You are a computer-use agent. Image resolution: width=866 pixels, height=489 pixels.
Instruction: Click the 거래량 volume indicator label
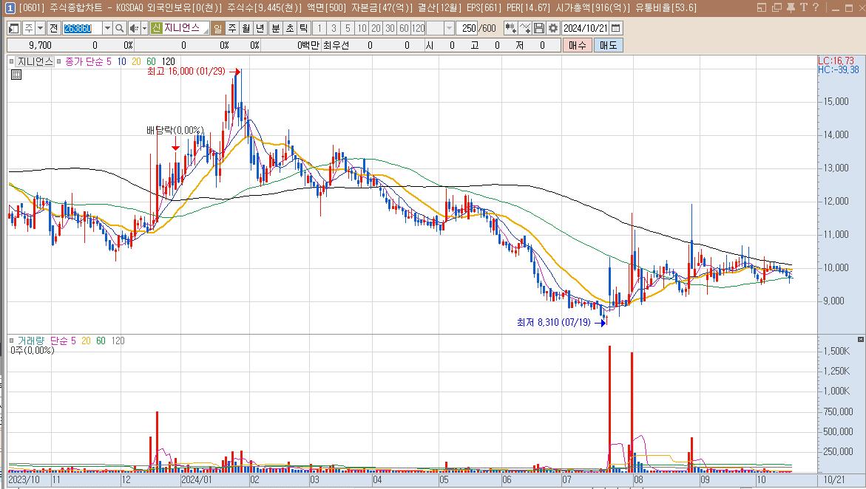31,341
